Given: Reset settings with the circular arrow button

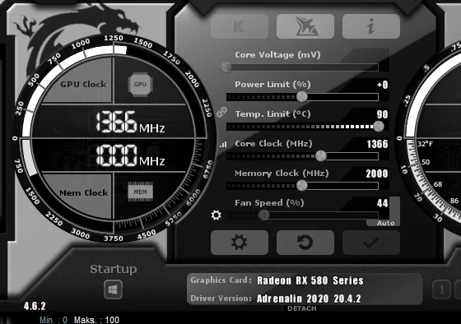Looking at the screenshot, I should click(305, 243).
